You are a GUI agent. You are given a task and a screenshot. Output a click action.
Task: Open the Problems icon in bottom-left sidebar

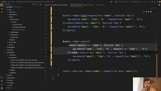pos(2,81)
